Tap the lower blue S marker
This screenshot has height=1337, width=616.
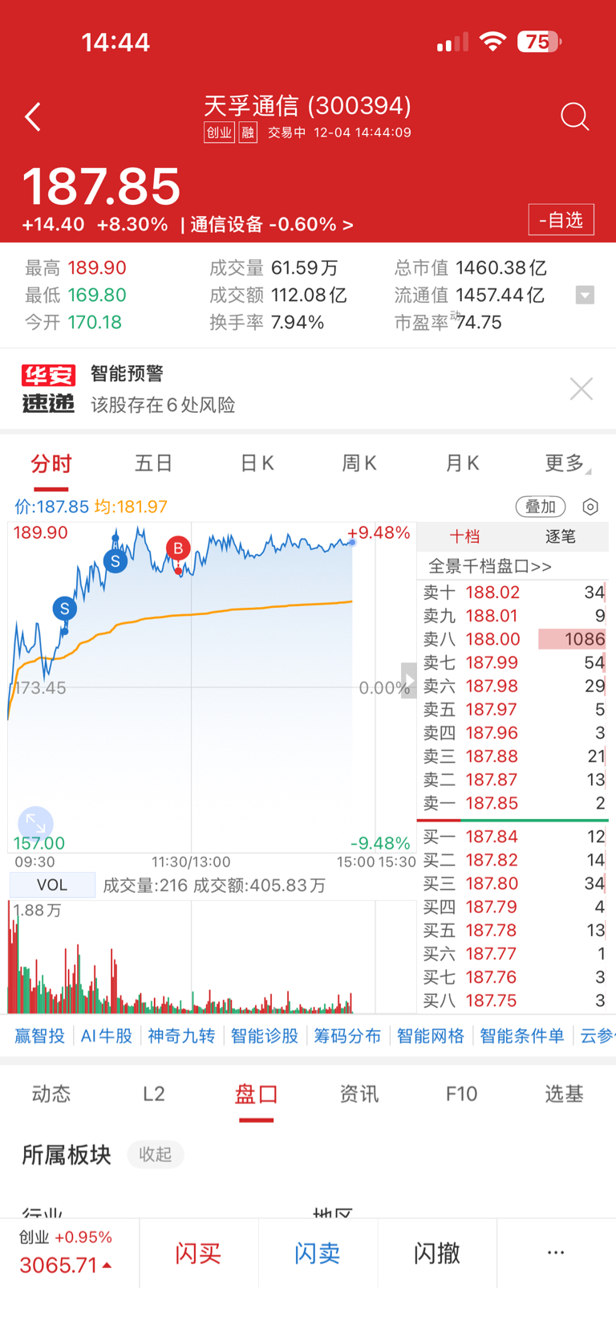(x=64, y=609)
